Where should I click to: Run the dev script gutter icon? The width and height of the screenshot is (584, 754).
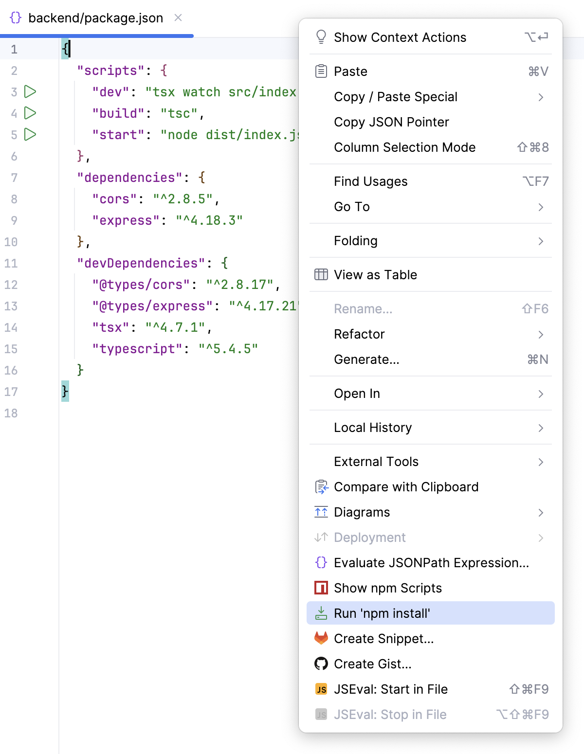pyautogui.click(x=30, y=91)
